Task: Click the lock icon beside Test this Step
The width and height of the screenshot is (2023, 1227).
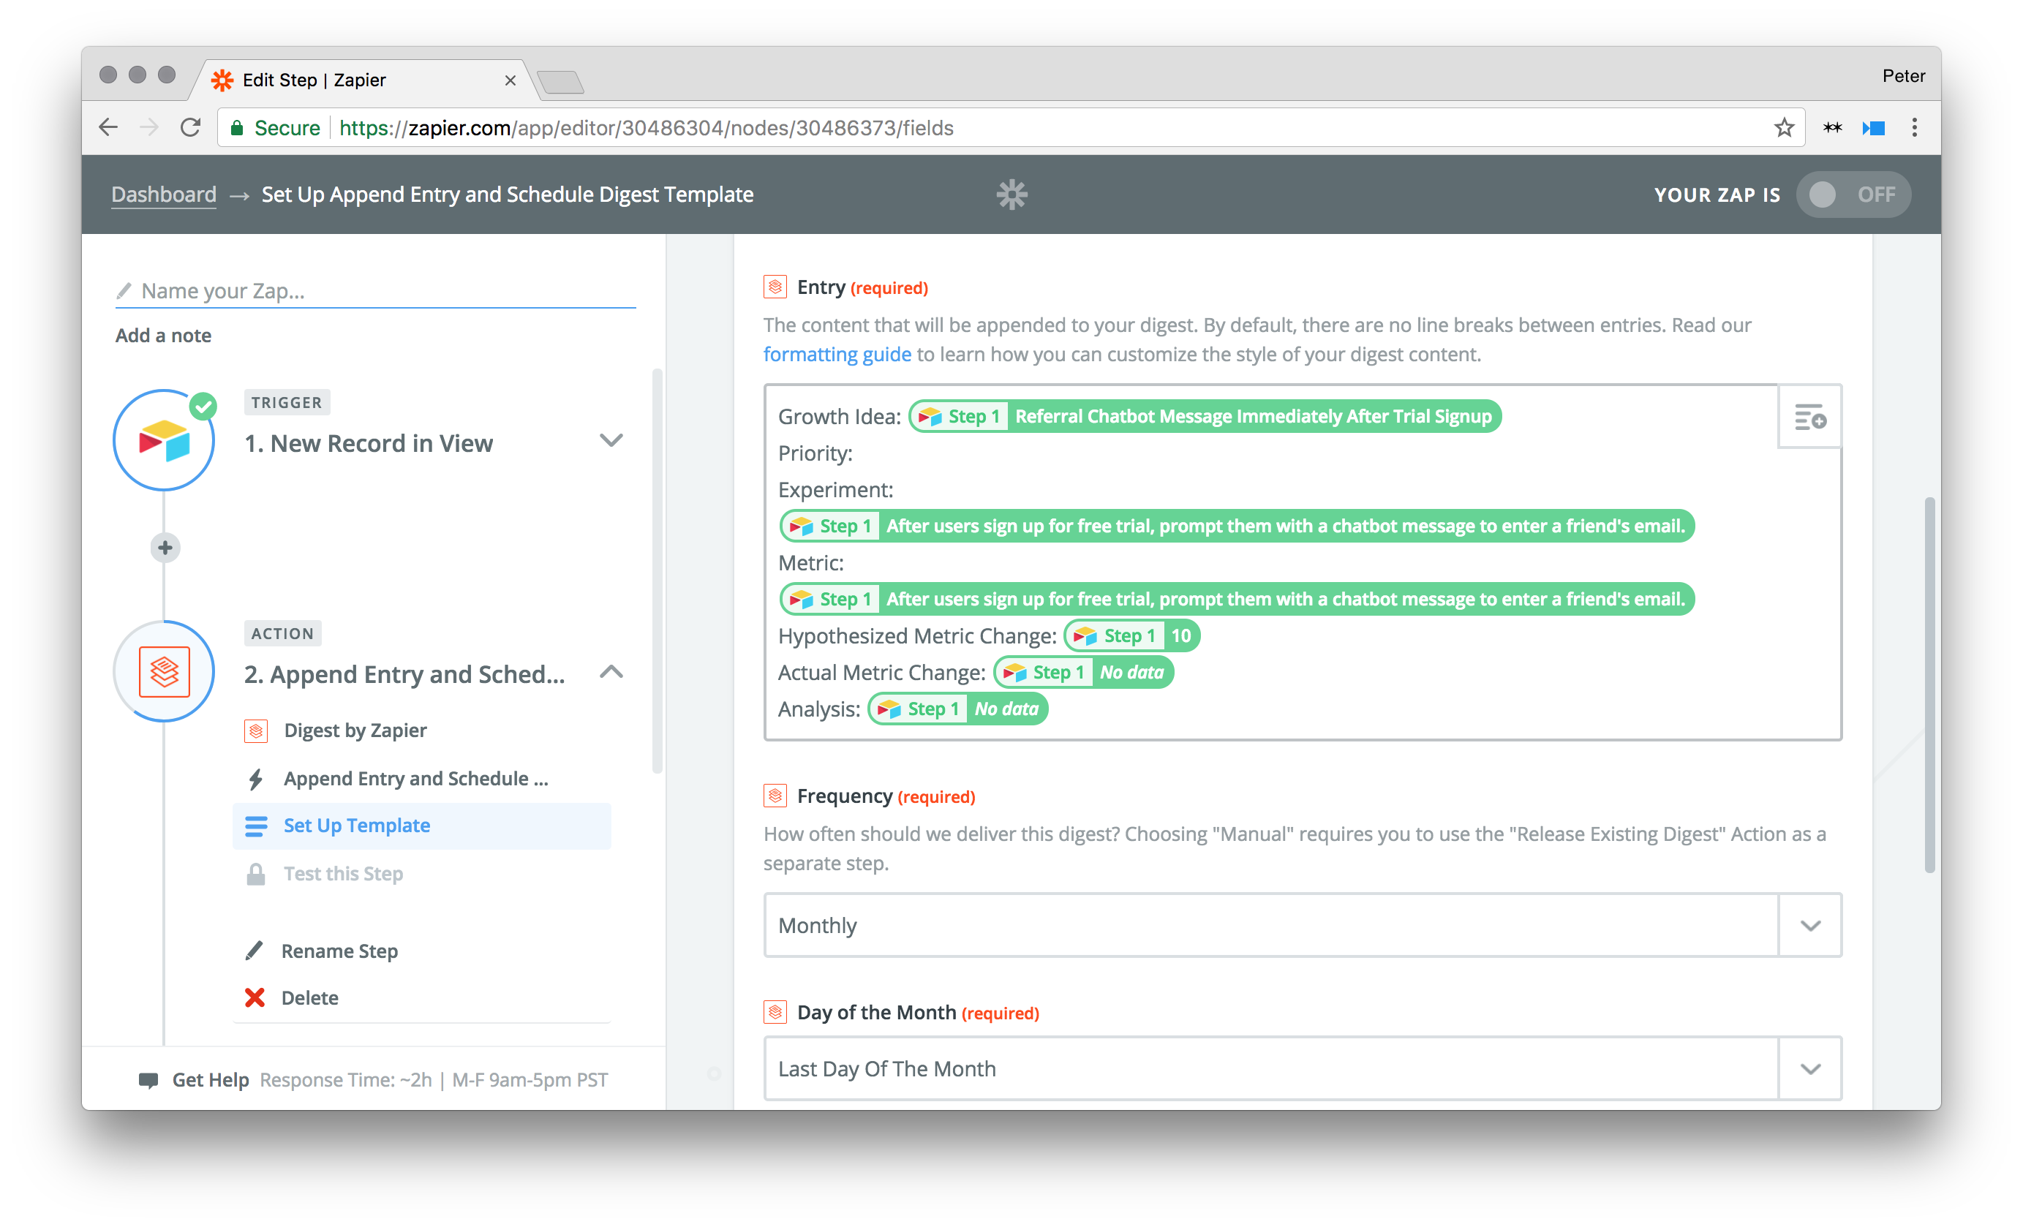Action: (x=256, y=873)
